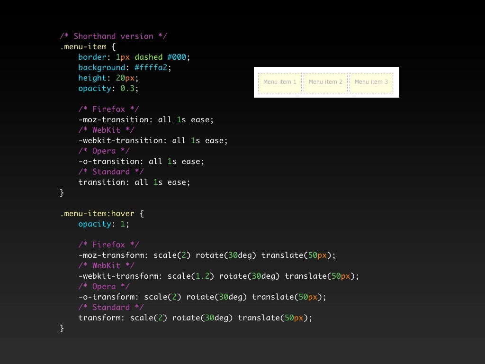Click the '/* Firefox */' comment above -moz-transition
Screen dimensions: 485x364
point(108,109)
